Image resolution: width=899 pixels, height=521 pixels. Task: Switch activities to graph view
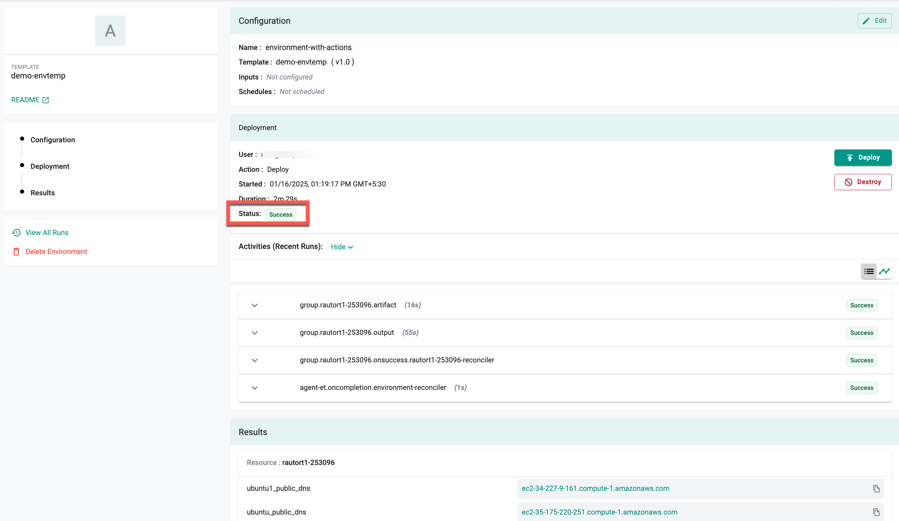[884, 272]
